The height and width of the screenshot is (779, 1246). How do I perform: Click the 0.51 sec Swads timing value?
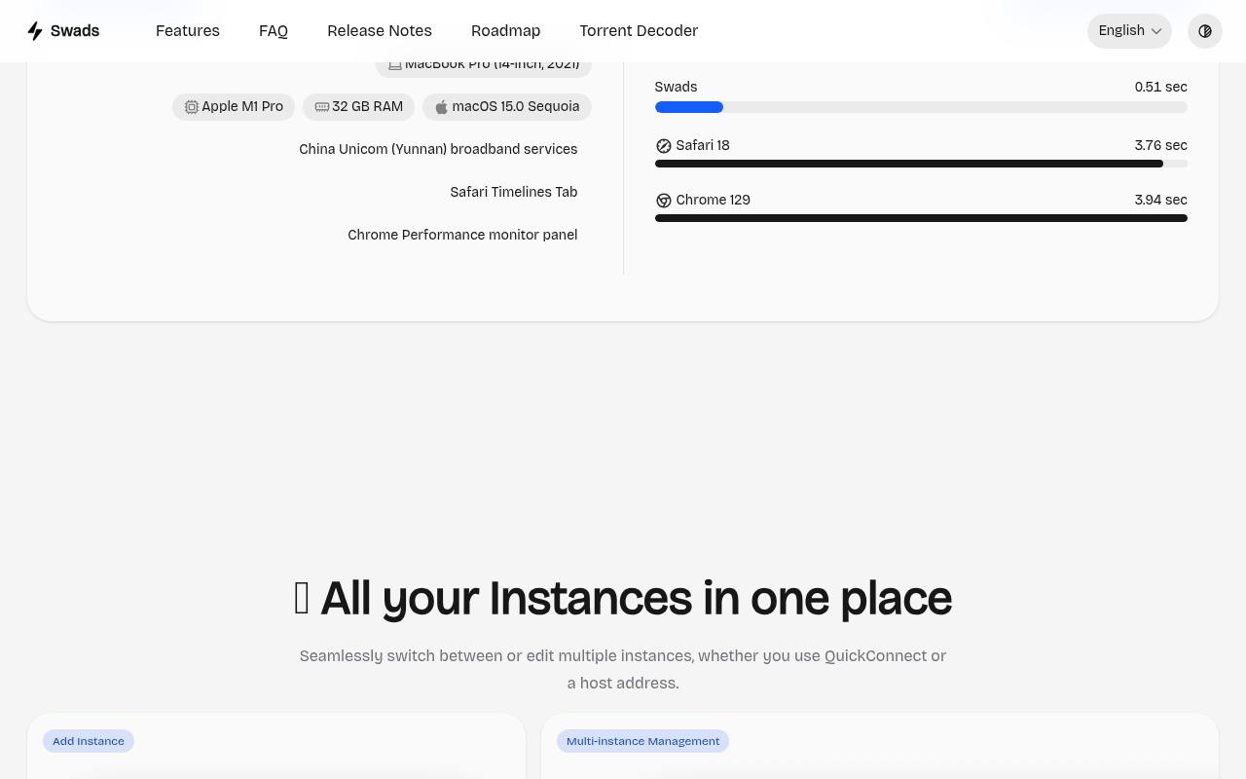click(x=1160, y=87)
